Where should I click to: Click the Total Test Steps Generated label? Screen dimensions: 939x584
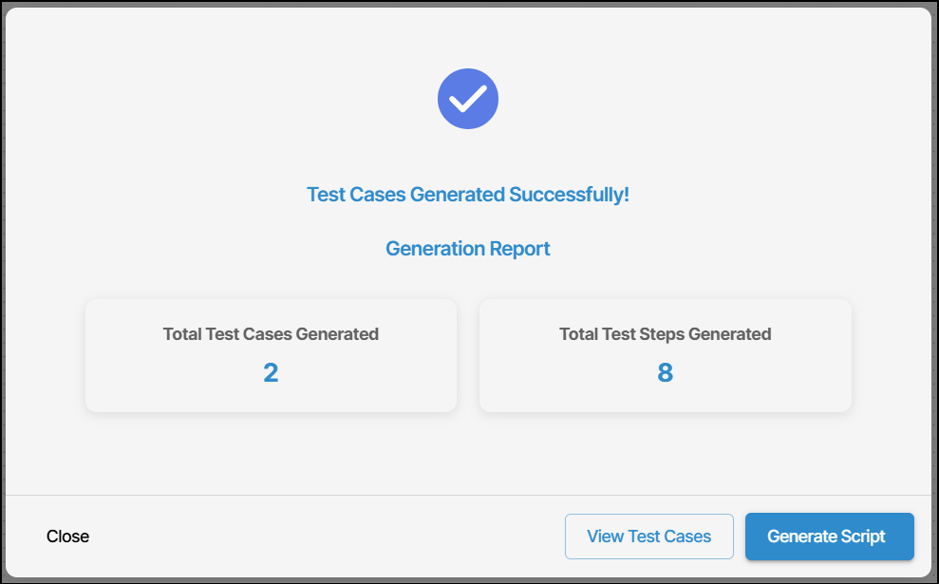click(x=666, y=333)
